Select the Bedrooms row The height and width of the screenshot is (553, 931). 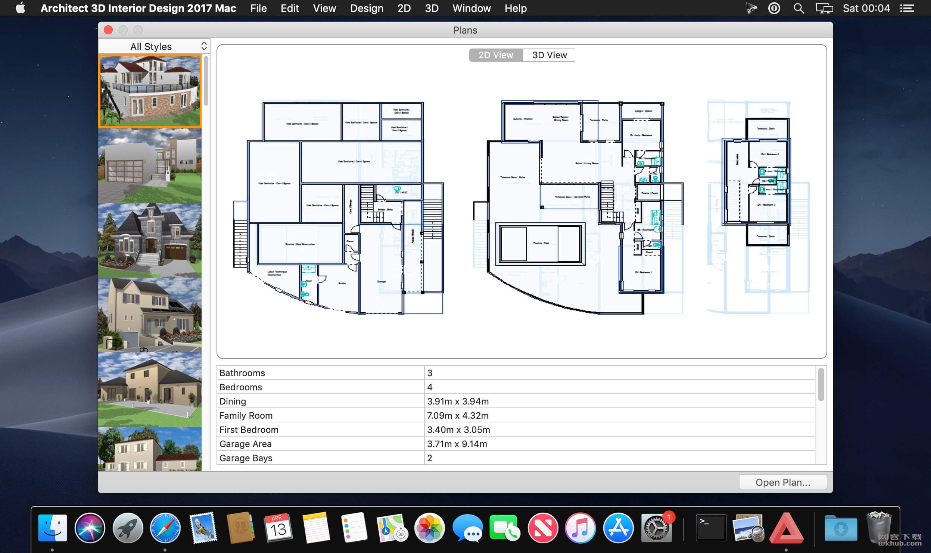[516, 387]
